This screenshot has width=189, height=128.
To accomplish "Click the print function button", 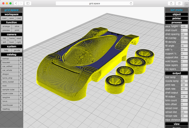I will 17,30.
